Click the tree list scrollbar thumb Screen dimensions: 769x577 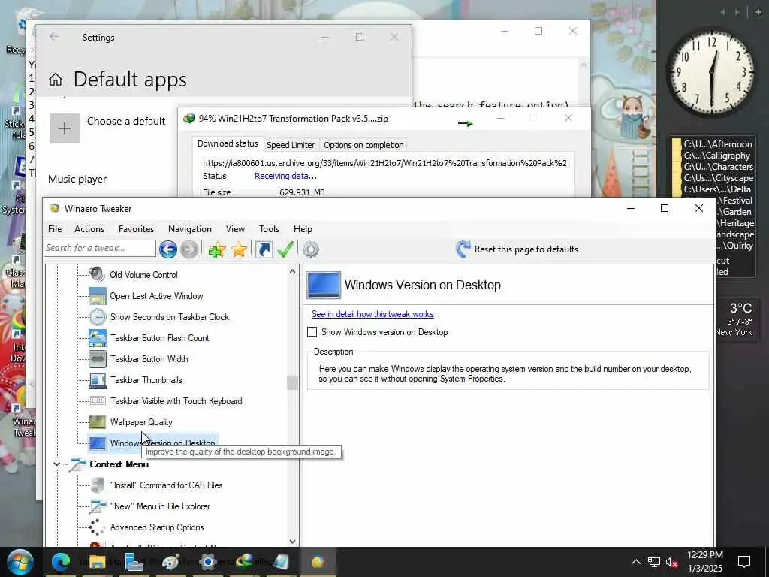[x=293, y=382]
